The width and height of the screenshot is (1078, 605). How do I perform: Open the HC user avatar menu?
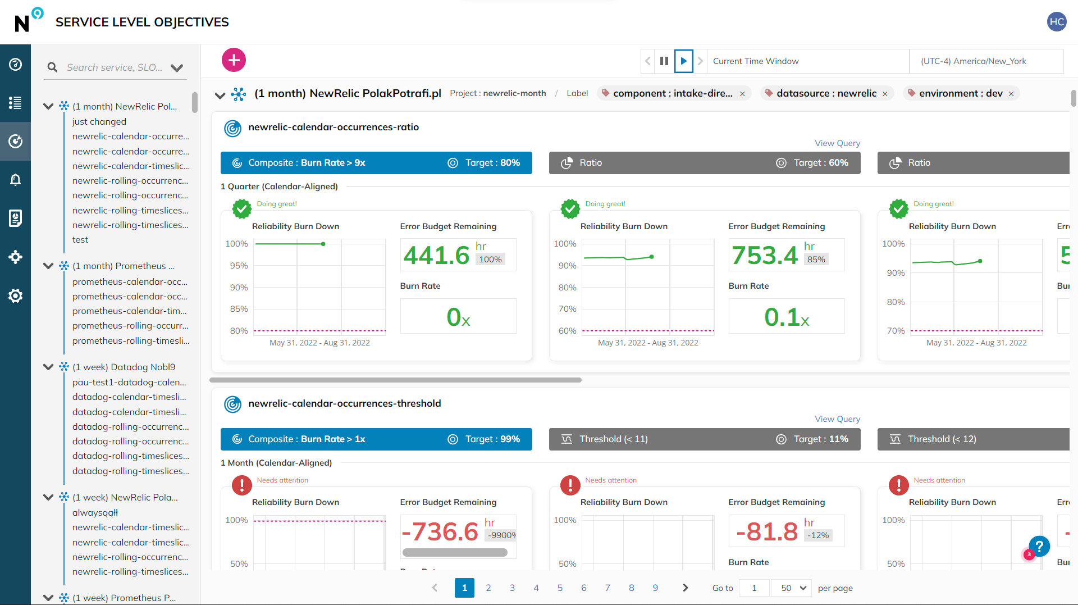[x=1057, y=22]
